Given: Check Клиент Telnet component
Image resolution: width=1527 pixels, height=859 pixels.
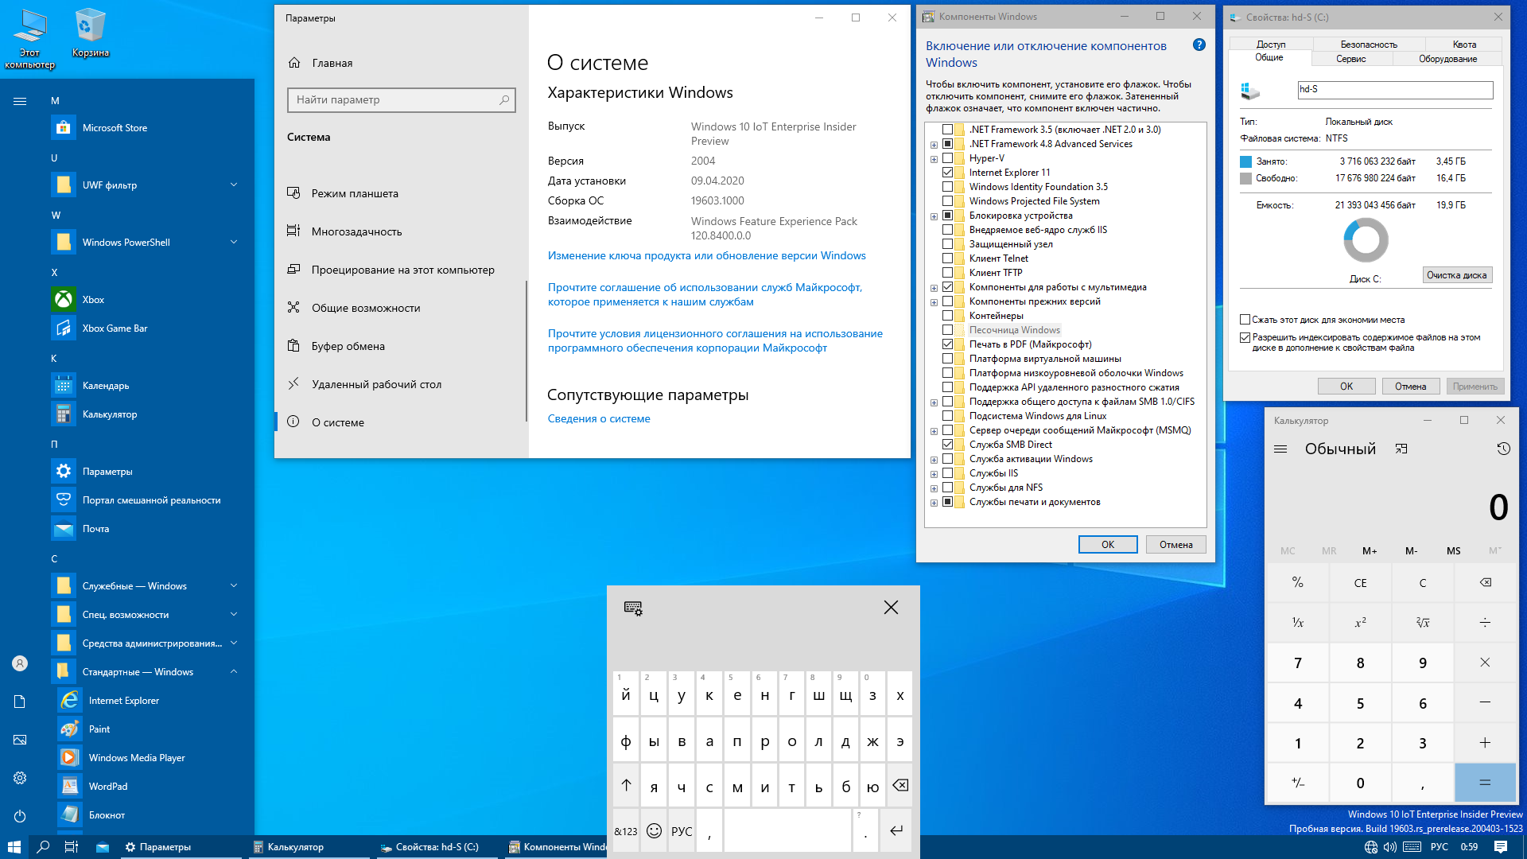Looking at the screenshot, I should click(x=947, y=258).
